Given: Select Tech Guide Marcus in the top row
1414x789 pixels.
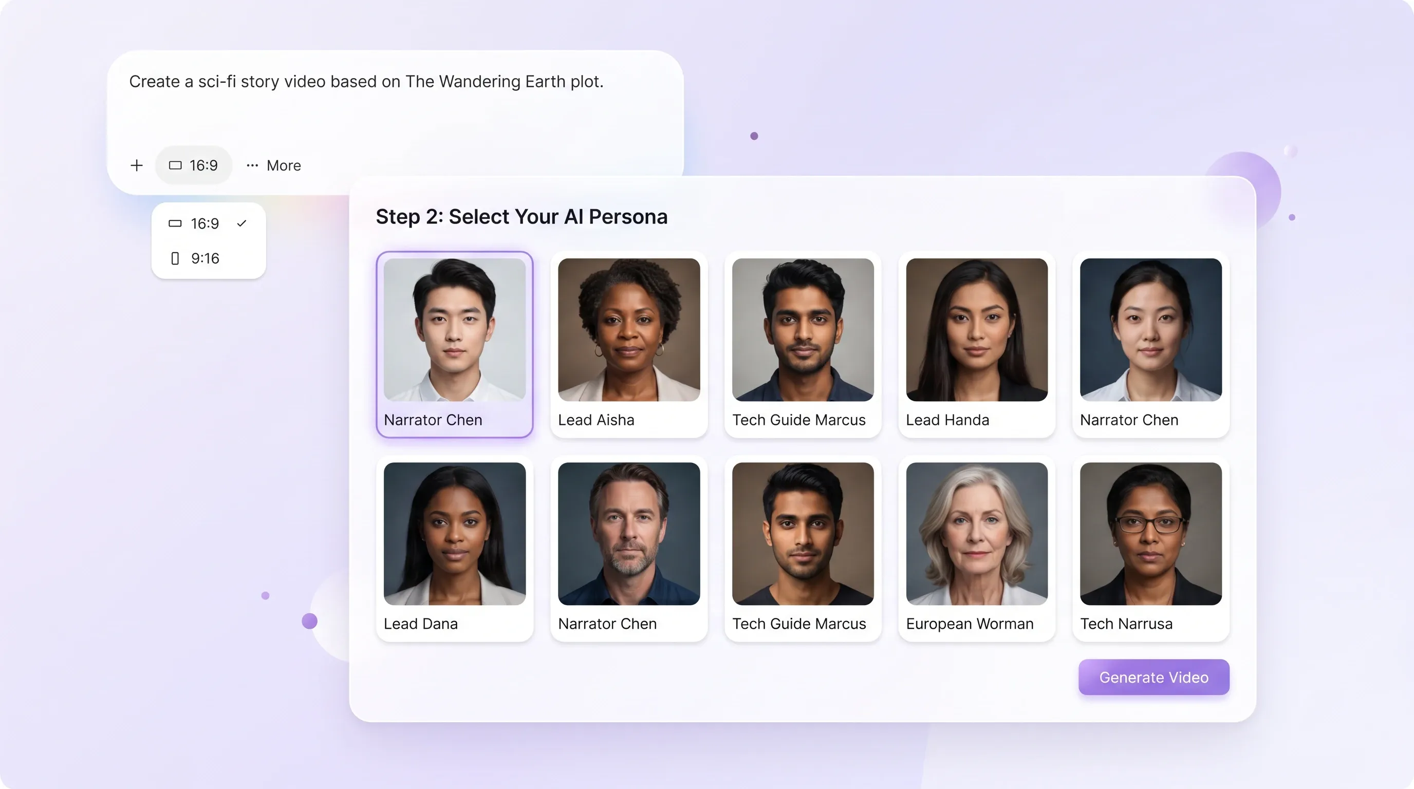Looking at the screenshot, I should (x=803, y=345).
